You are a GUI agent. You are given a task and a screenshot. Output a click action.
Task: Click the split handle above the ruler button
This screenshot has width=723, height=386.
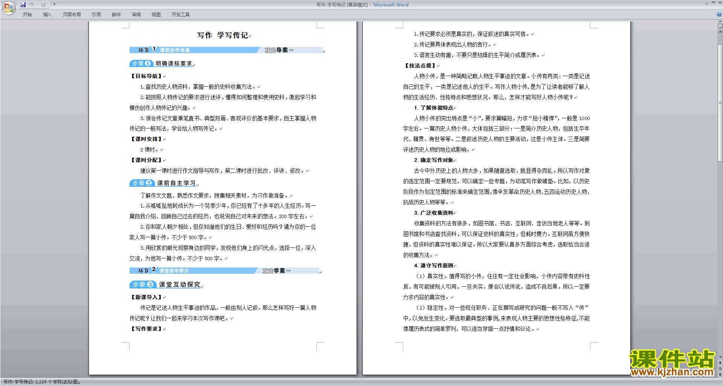click(720, 21)
